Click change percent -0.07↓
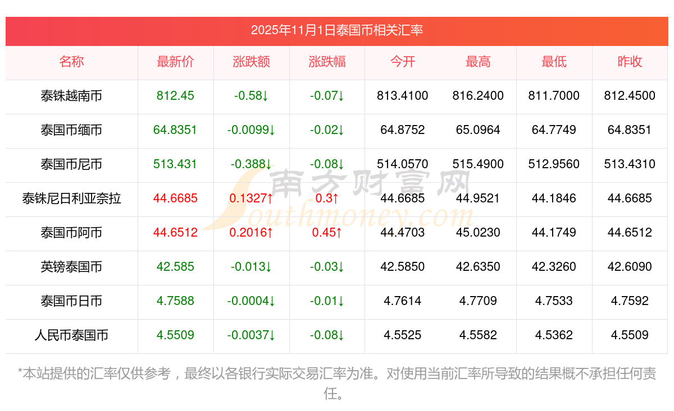The width and height of the screenshot is (674, 411). [327, 96]
